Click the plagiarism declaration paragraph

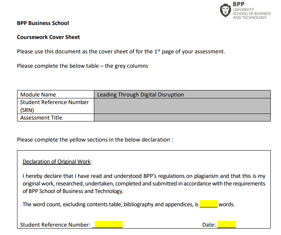tap(144, 184)
